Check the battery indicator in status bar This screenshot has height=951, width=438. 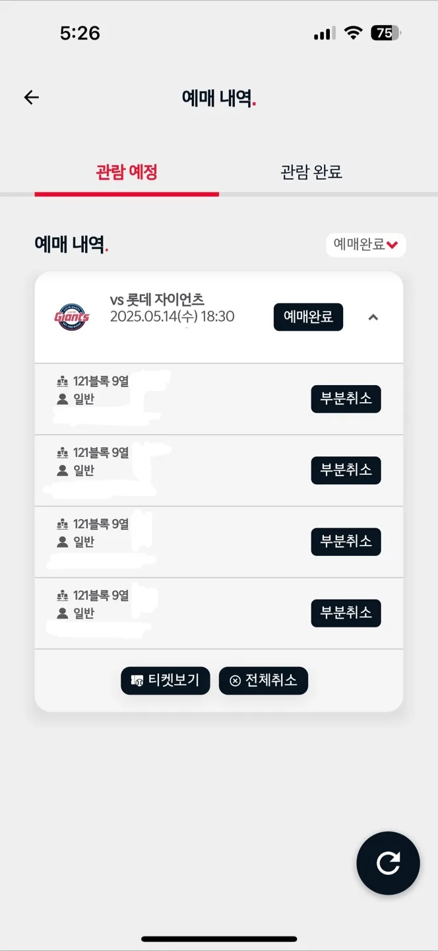coord(386,33)
